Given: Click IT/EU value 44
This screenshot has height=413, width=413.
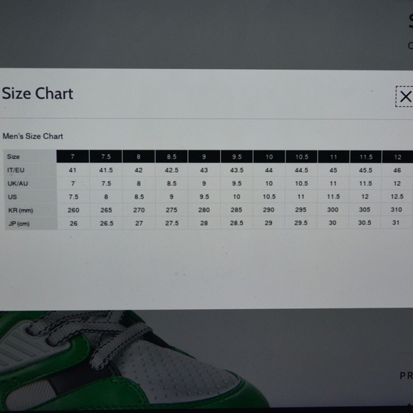Looking at the screenshot, I should pyautogui.click(x=268, y=170).
